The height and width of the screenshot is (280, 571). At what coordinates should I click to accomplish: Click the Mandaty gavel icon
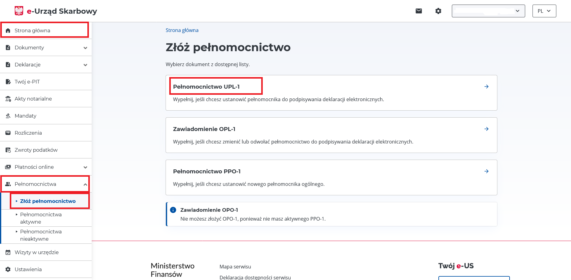8,116
